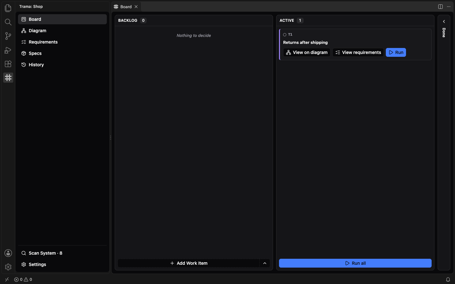Click Scan System · 8
Image resolution: width=455 pixels, height=284 pixels.
[62, 253]
